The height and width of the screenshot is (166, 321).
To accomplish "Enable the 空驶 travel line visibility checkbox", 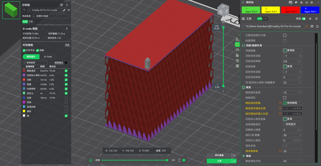I will [x=66, y=98].
